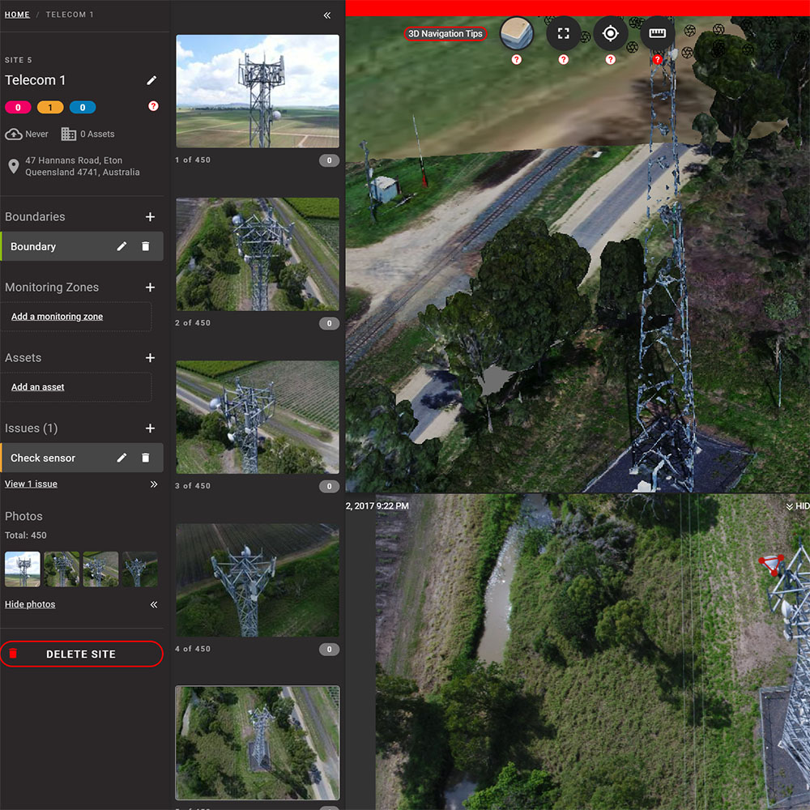
Task: Edit the Telecom 1 site name
Action: 151,80
